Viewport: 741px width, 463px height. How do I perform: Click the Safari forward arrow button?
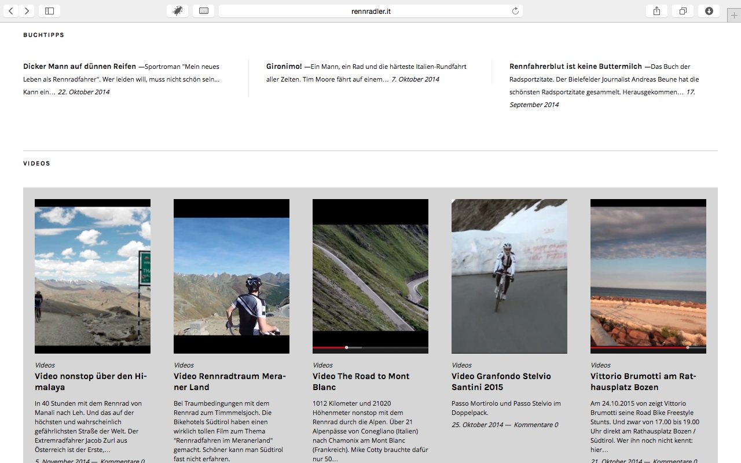[27, 11]
